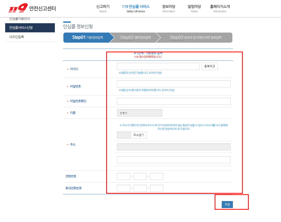281x222 pixels.
Task: Click the postal code field beside 주소찾기
Action: [123, 135]
